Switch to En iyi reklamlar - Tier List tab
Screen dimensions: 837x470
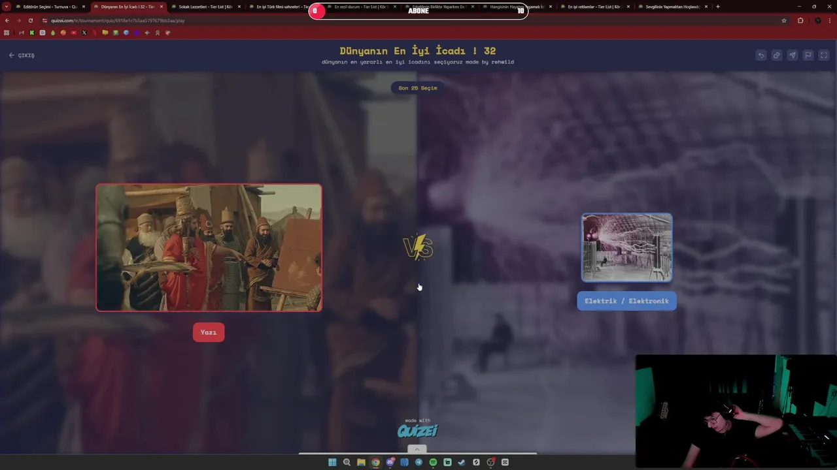coord(594,7)
